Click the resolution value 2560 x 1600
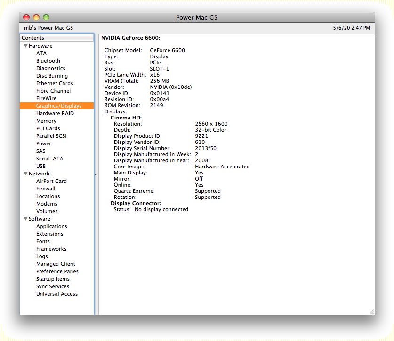The width and height of the screenshot is (394, 341). [211, 124]
